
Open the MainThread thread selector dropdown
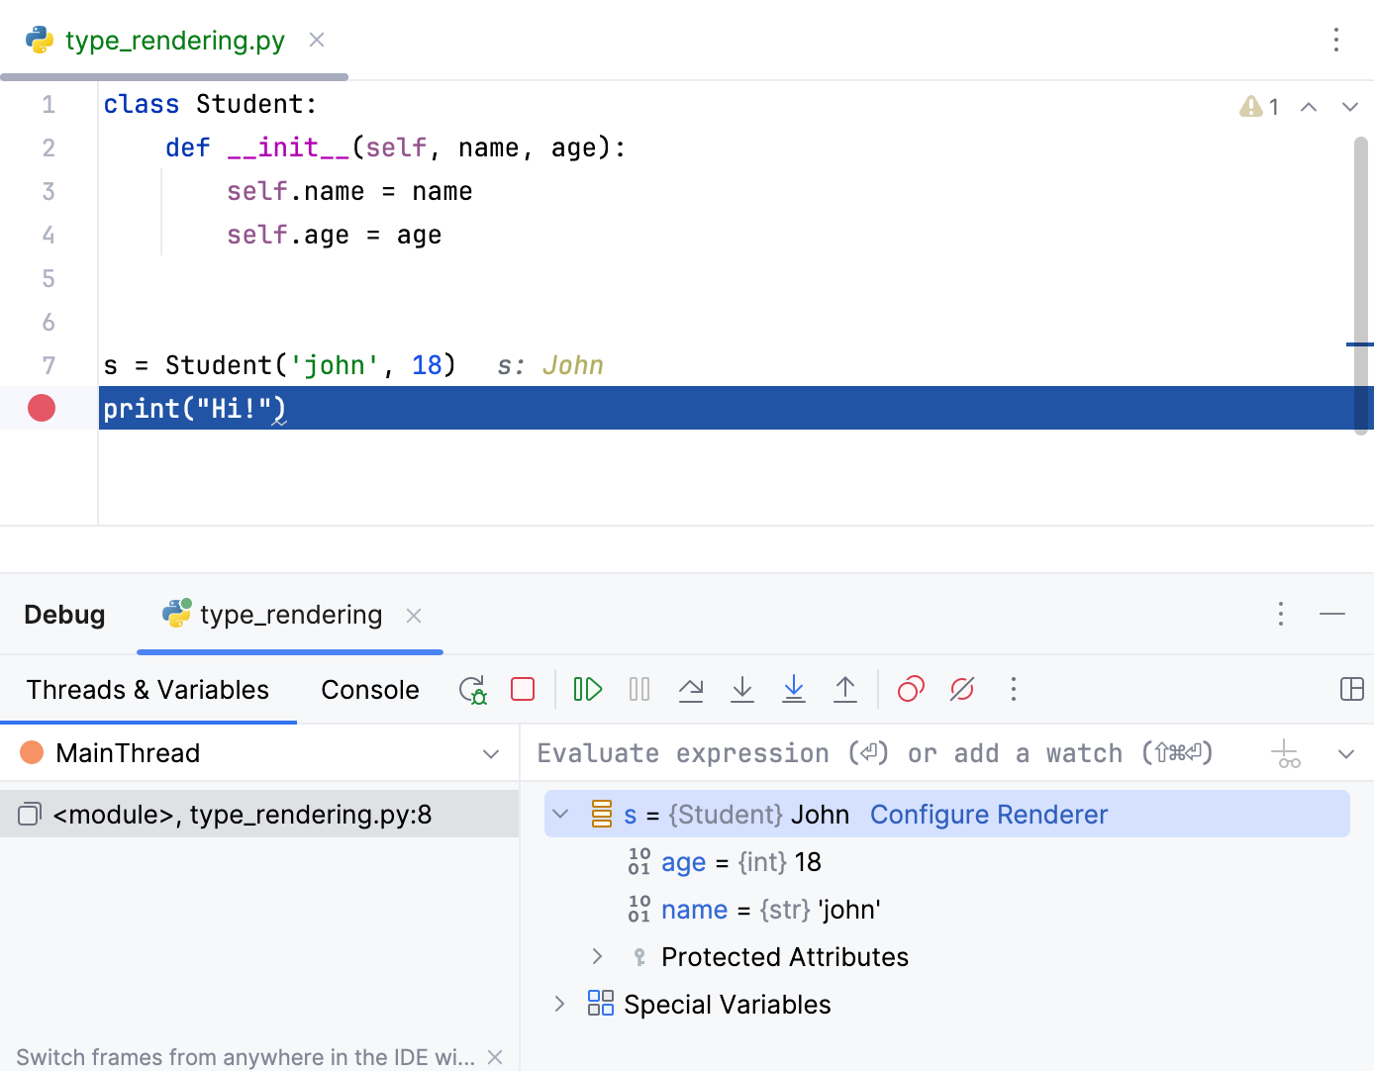[490, 753]
